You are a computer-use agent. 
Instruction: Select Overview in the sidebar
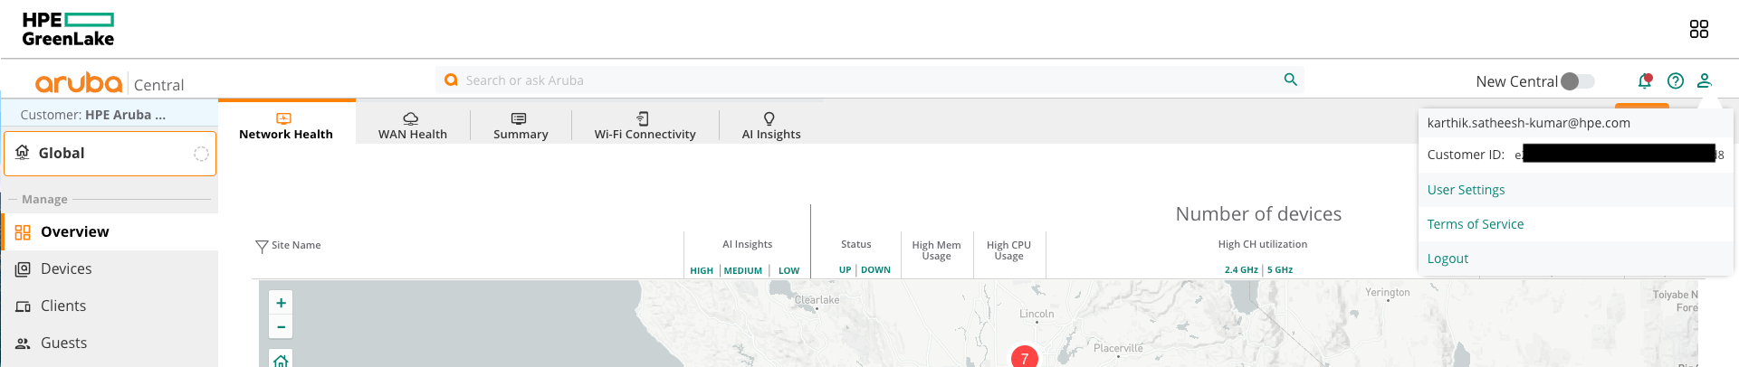pyautogui.click(x=110, y=232)
